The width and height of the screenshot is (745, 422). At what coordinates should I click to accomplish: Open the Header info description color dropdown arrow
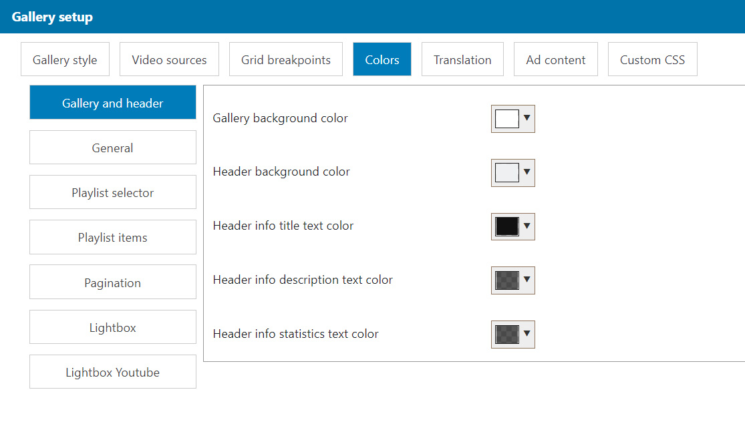[x=527, y=280]
